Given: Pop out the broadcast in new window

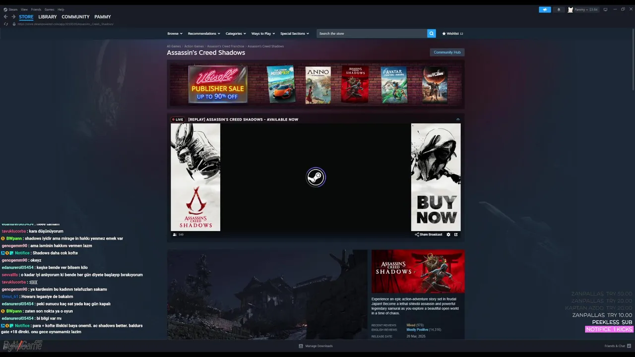Looking at the screenshot, I should (x=456, y=235).
